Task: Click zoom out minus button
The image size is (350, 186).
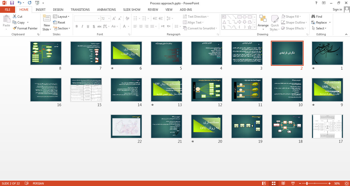Action: pos(300,183)
